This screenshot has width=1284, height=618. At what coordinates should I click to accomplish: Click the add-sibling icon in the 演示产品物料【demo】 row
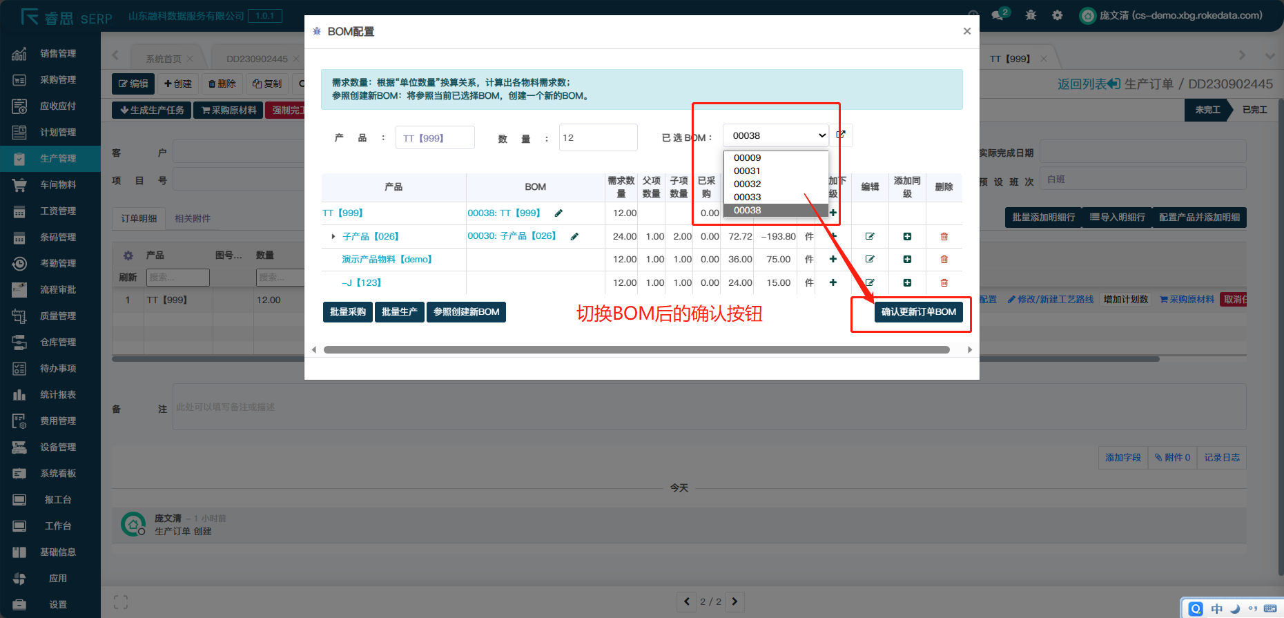(x=907, y=260)
